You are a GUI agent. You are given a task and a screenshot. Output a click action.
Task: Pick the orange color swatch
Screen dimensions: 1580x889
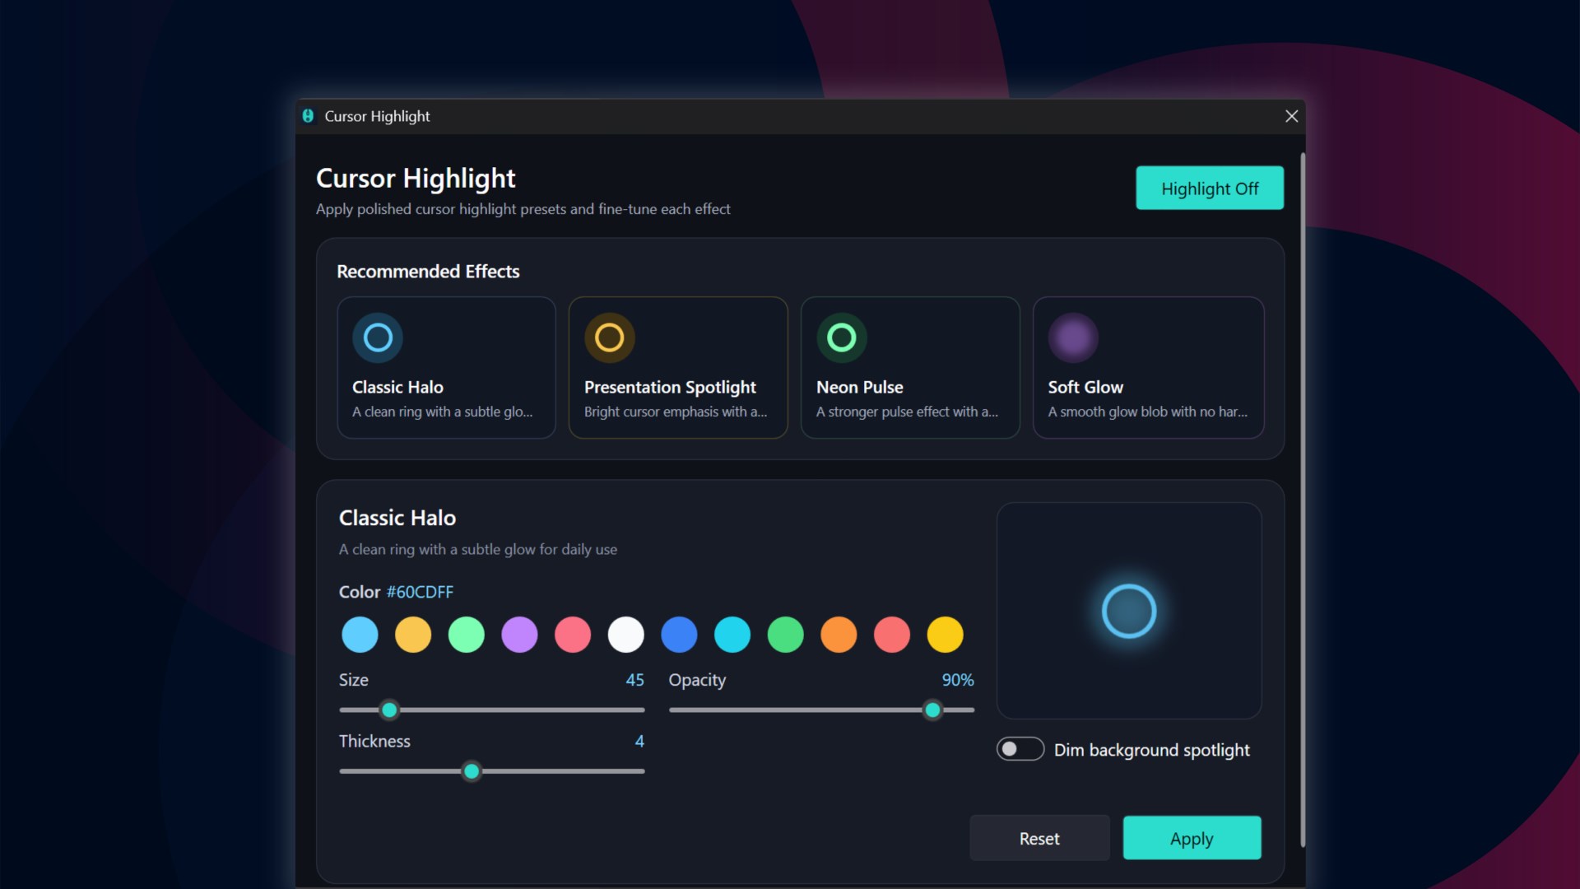(839, 635)
